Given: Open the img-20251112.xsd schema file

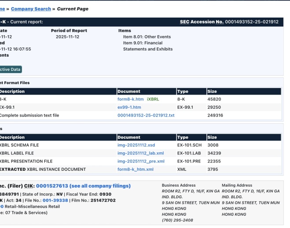Looking at the screenshot, I should (136, 145).
